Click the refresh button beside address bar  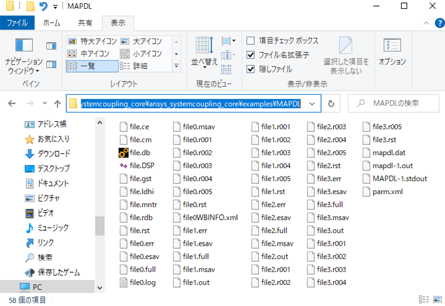coord(331,104)
